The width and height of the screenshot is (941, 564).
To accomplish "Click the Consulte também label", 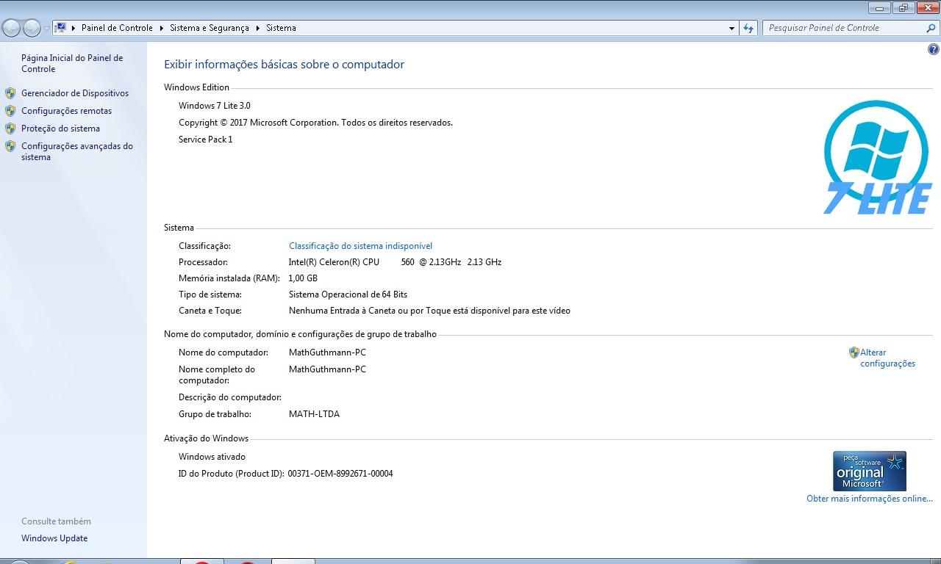I will 56,521.
